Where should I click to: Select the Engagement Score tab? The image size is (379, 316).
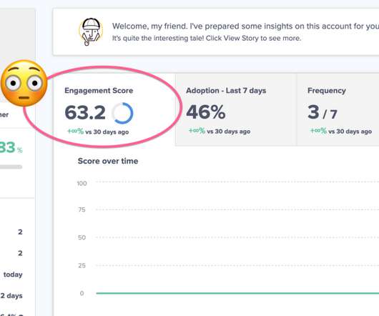coord(114,109)
